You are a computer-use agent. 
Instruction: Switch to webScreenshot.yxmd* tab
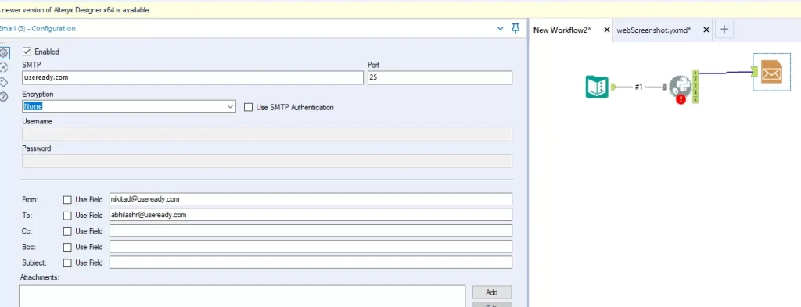[x=654, y=30]
